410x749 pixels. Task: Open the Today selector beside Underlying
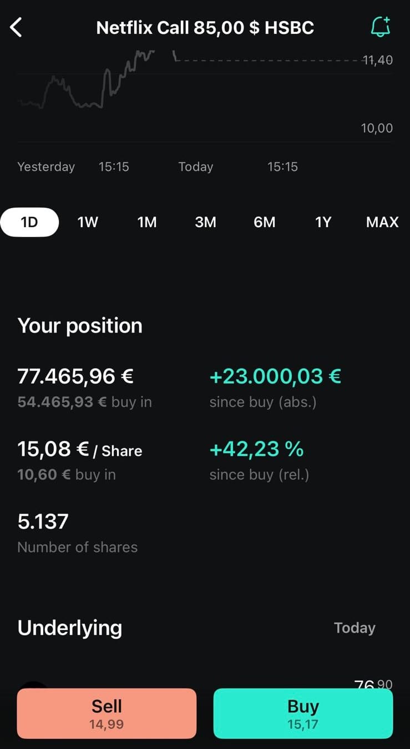pos(355,628)
